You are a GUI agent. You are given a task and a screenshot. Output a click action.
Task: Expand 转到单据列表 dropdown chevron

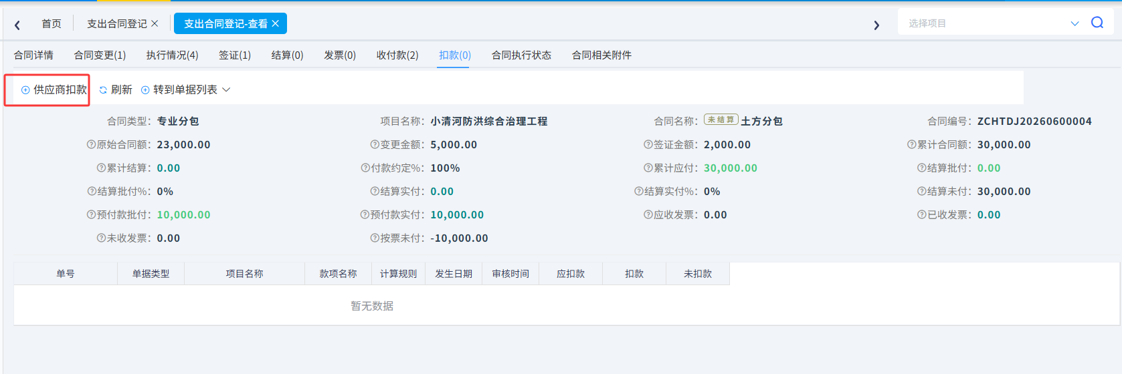pos(226,89)
